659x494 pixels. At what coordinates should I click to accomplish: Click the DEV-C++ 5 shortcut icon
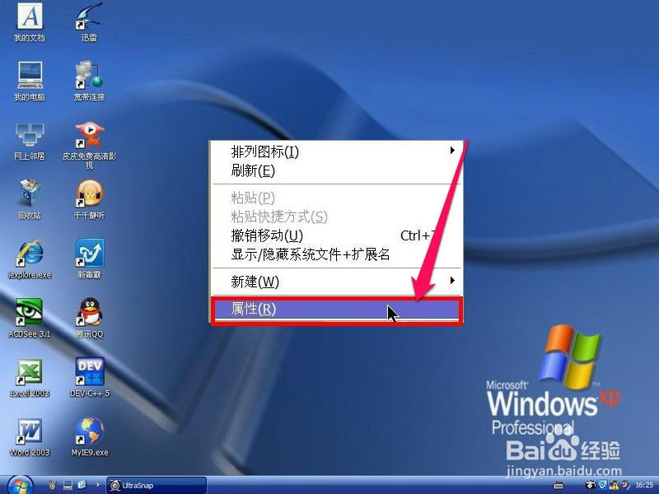[x=89, y=377]
